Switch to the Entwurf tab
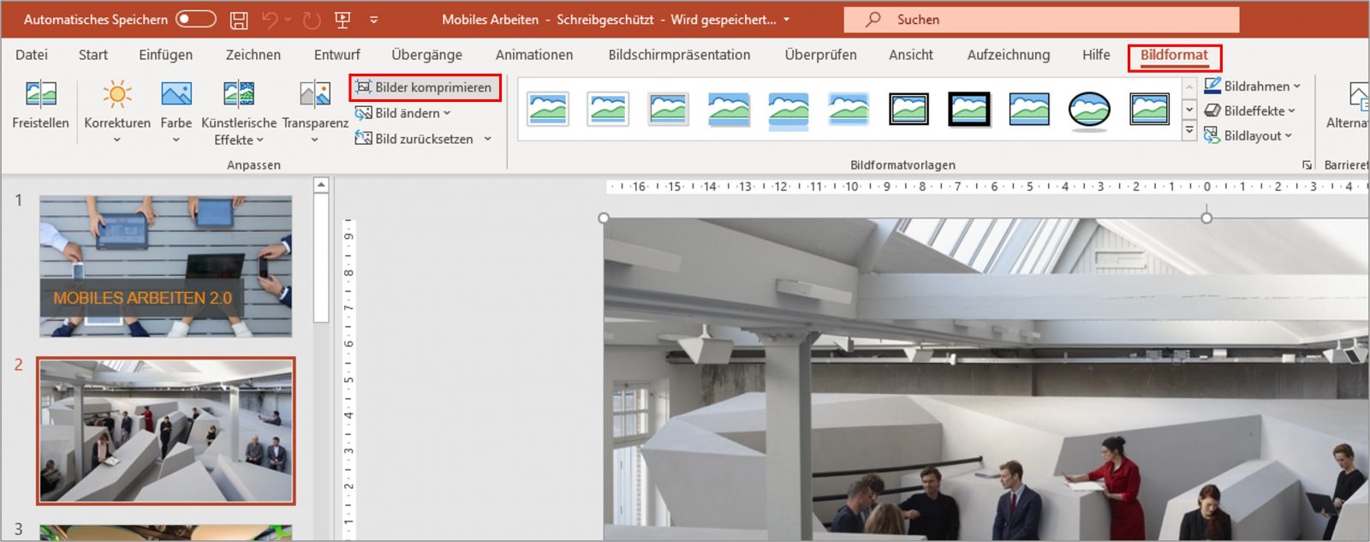 pos(337,55)
